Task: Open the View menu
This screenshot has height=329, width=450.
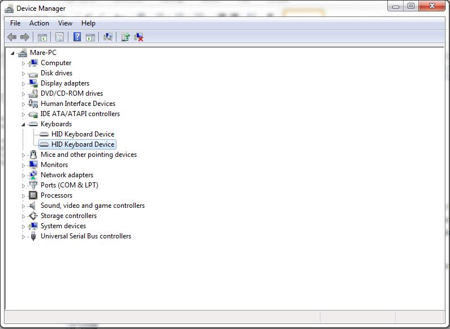Action: click(x=65, y=23)
